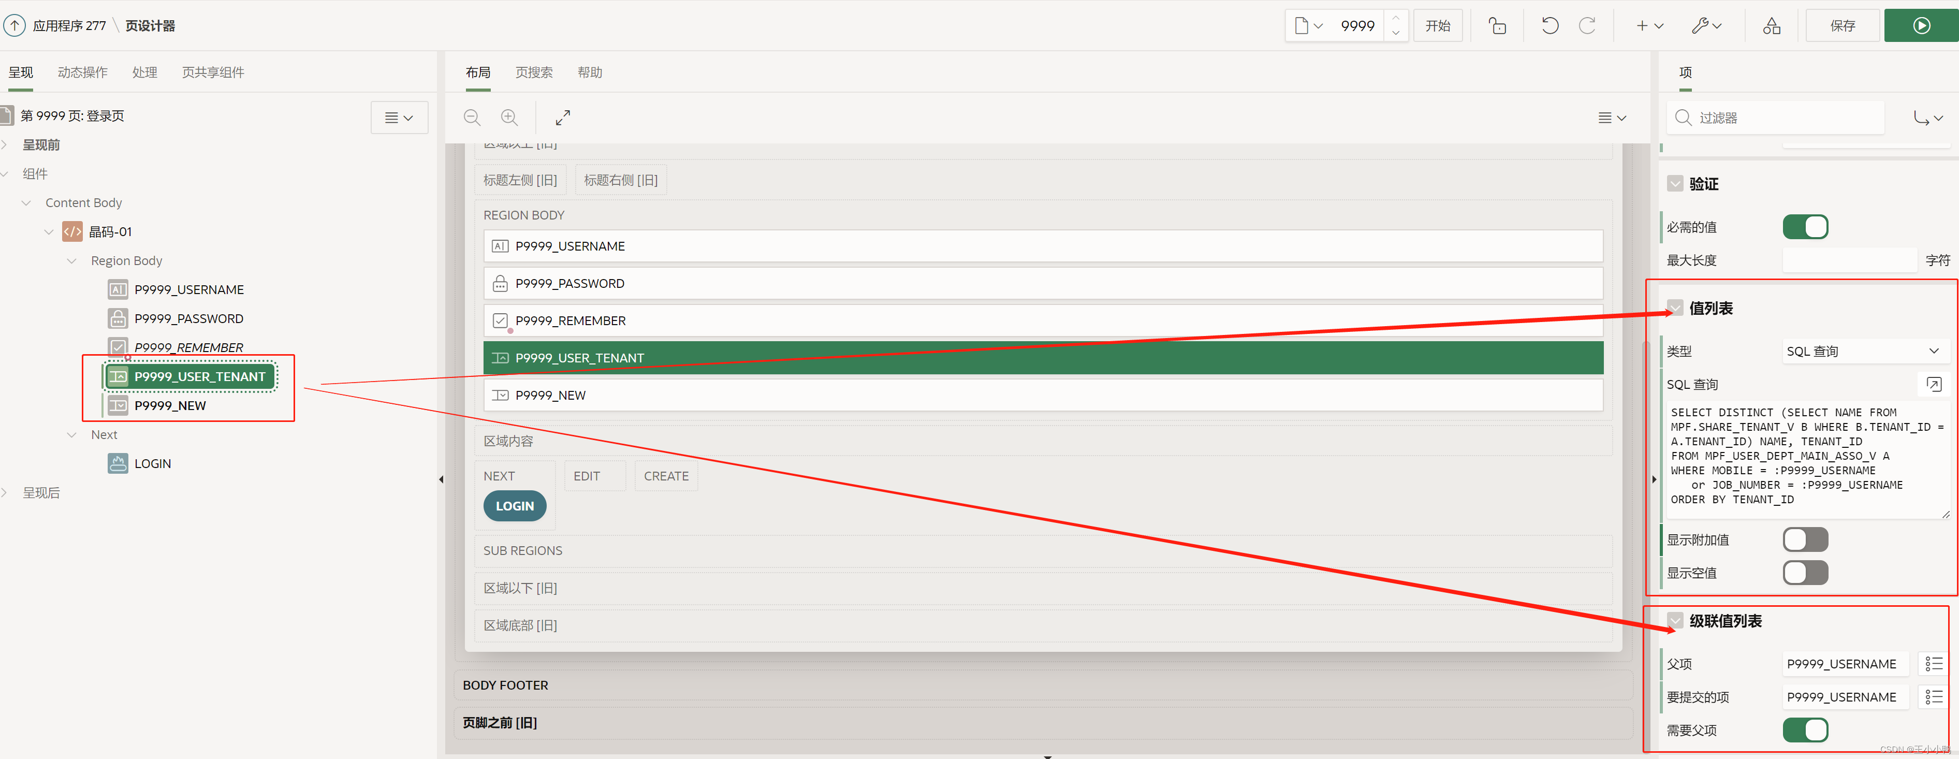Open the utilities wrench dropdown
This screenshot has width=1959, height=759.
point(1706,26)
